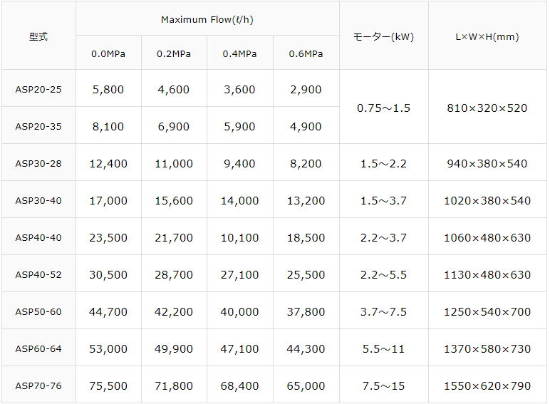Screen dimensions: 550x404
Task: Click the 0.6MPa column header
Action: pyautogui.click(x=306, y=53)
